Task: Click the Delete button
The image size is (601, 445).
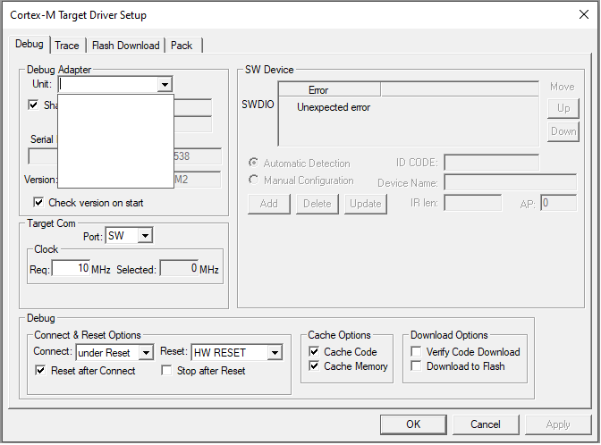Action: click(317, 204)
